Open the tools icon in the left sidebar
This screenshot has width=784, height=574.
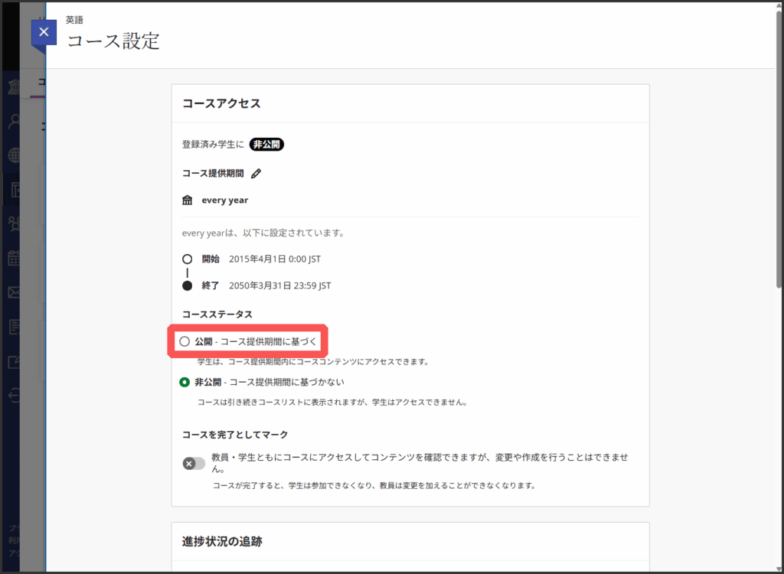(x=14, y=361)
